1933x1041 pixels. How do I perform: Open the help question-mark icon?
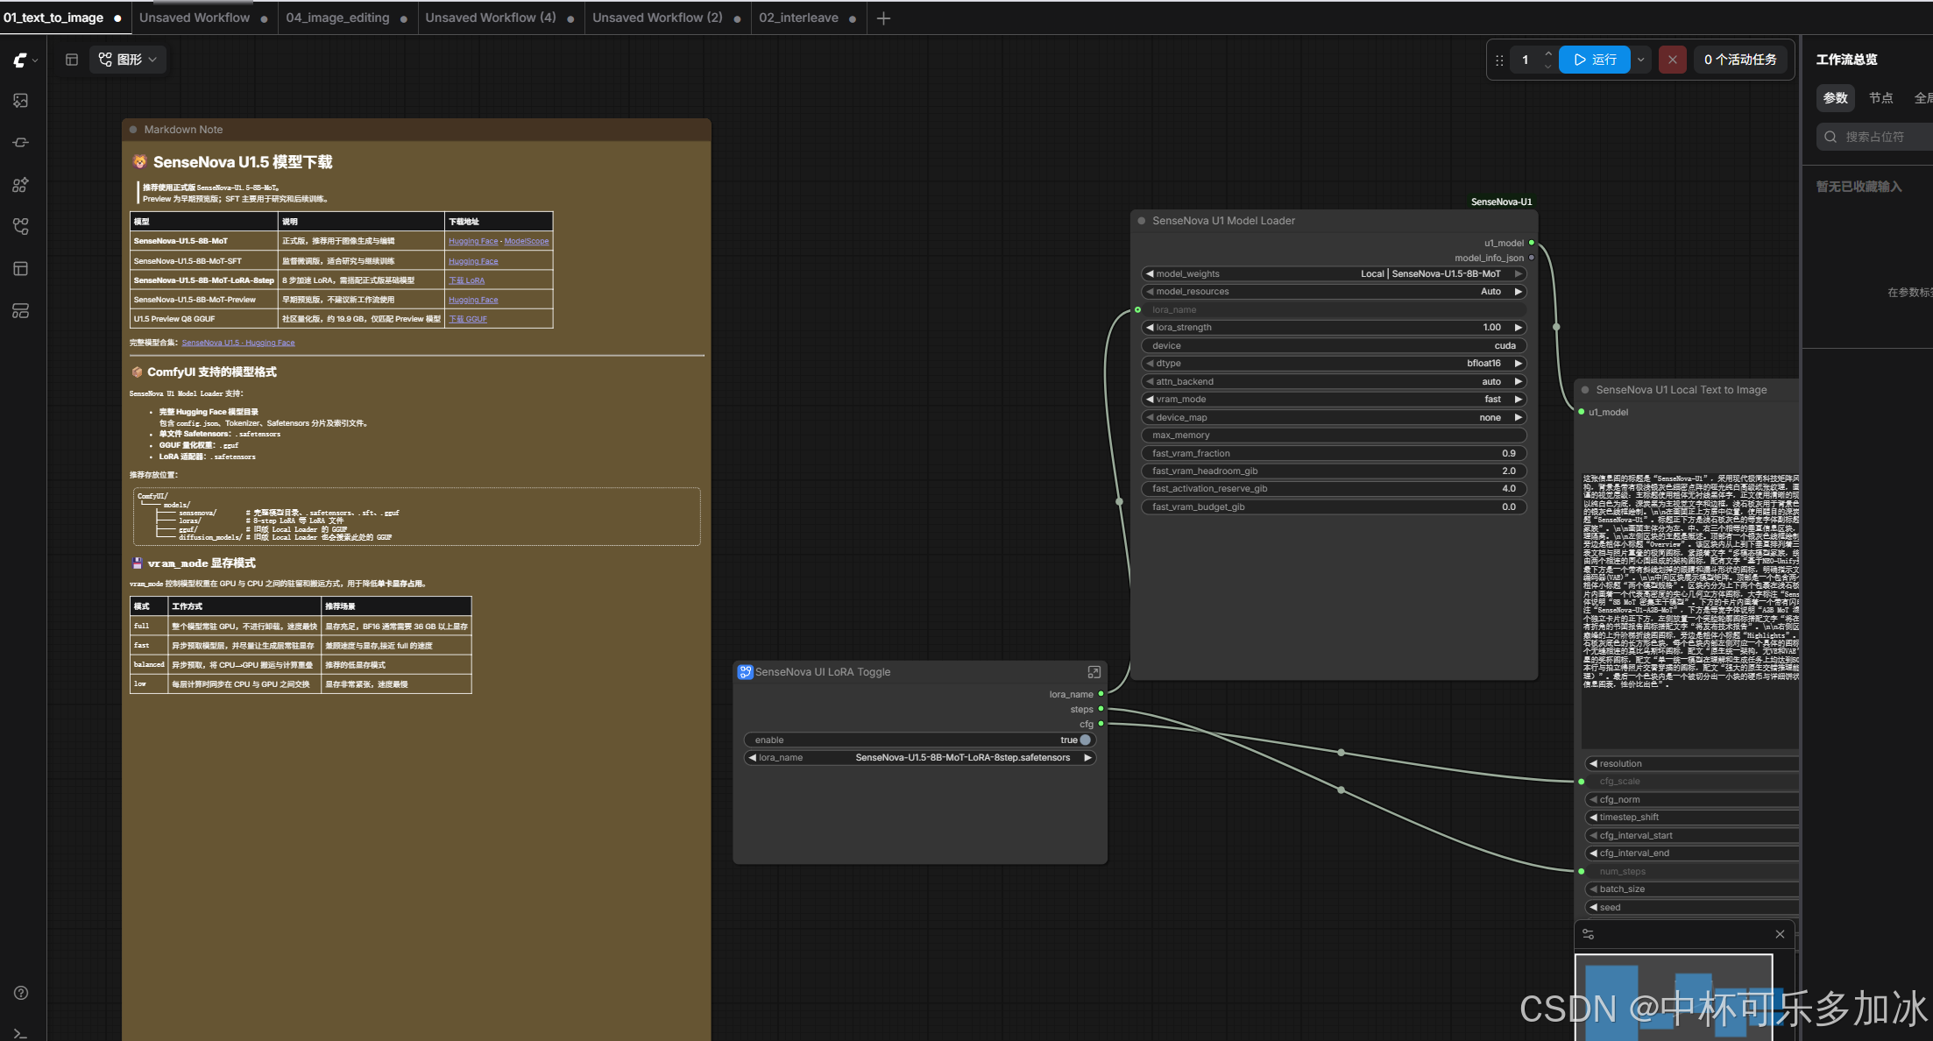click(x=21, y=993)
